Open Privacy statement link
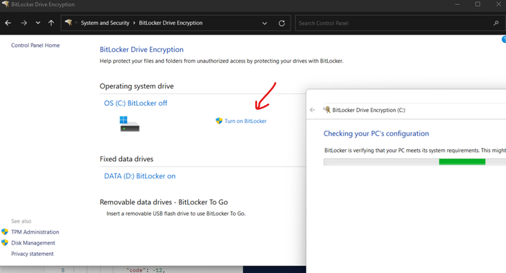 click(x=33, y=254)
